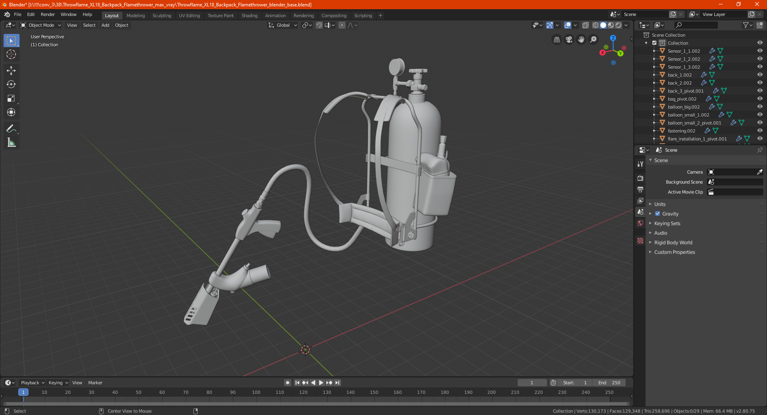Choose the Measure ruler tool

[x=11, y=142]
